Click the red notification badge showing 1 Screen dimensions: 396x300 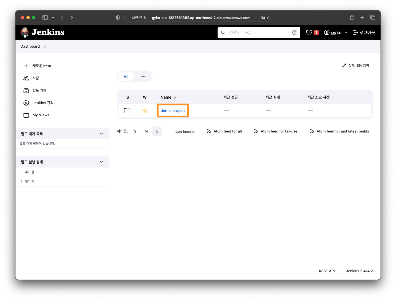pos(316,33)
